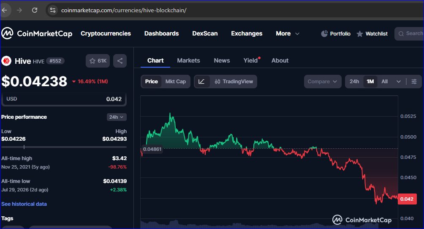Go to CoinMarketCap home via logo
Screen dimensions: 424x229
(x=37, y=33)
